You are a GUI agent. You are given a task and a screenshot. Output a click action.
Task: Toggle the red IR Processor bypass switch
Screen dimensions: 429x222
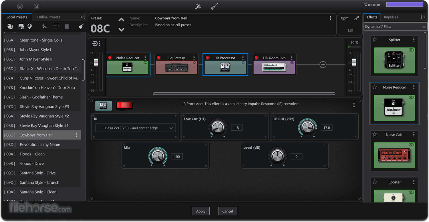(124, 106)
